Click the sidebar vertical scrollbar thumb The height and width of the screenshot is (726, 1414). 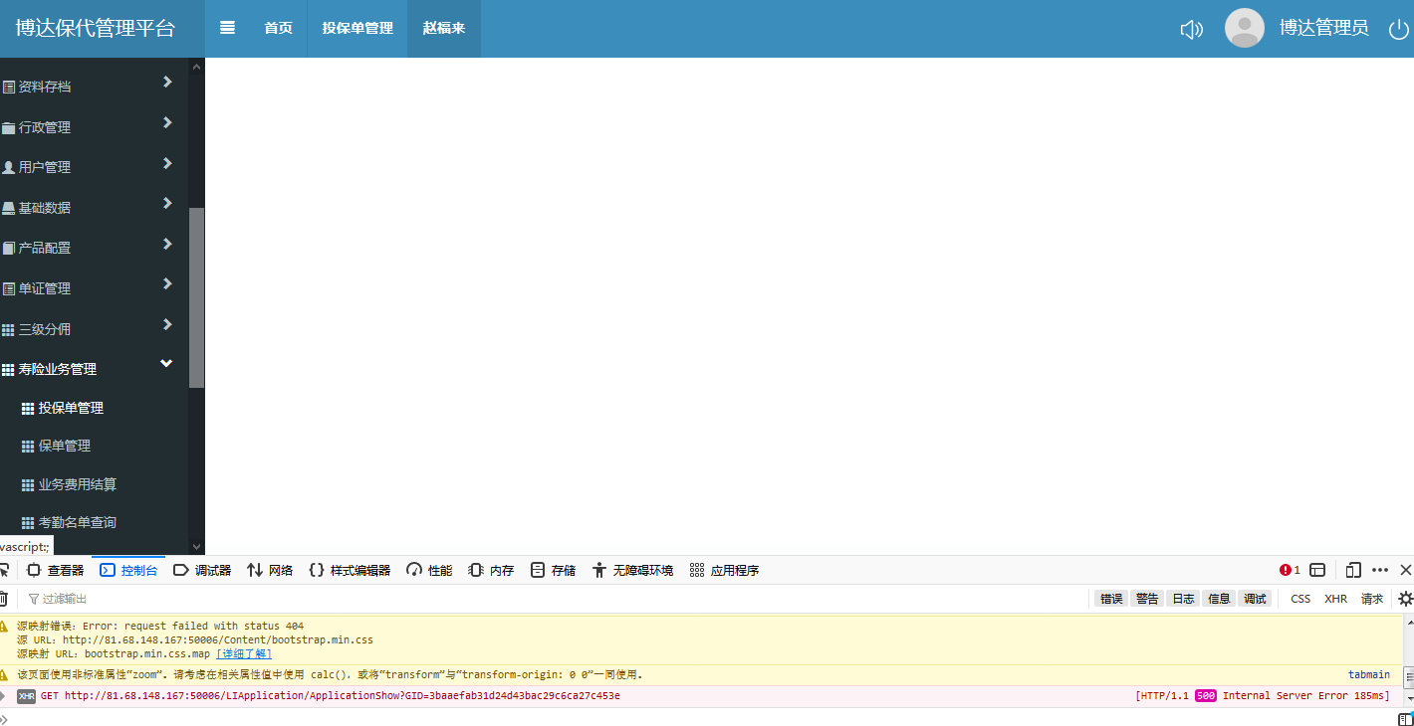(196, 297)
